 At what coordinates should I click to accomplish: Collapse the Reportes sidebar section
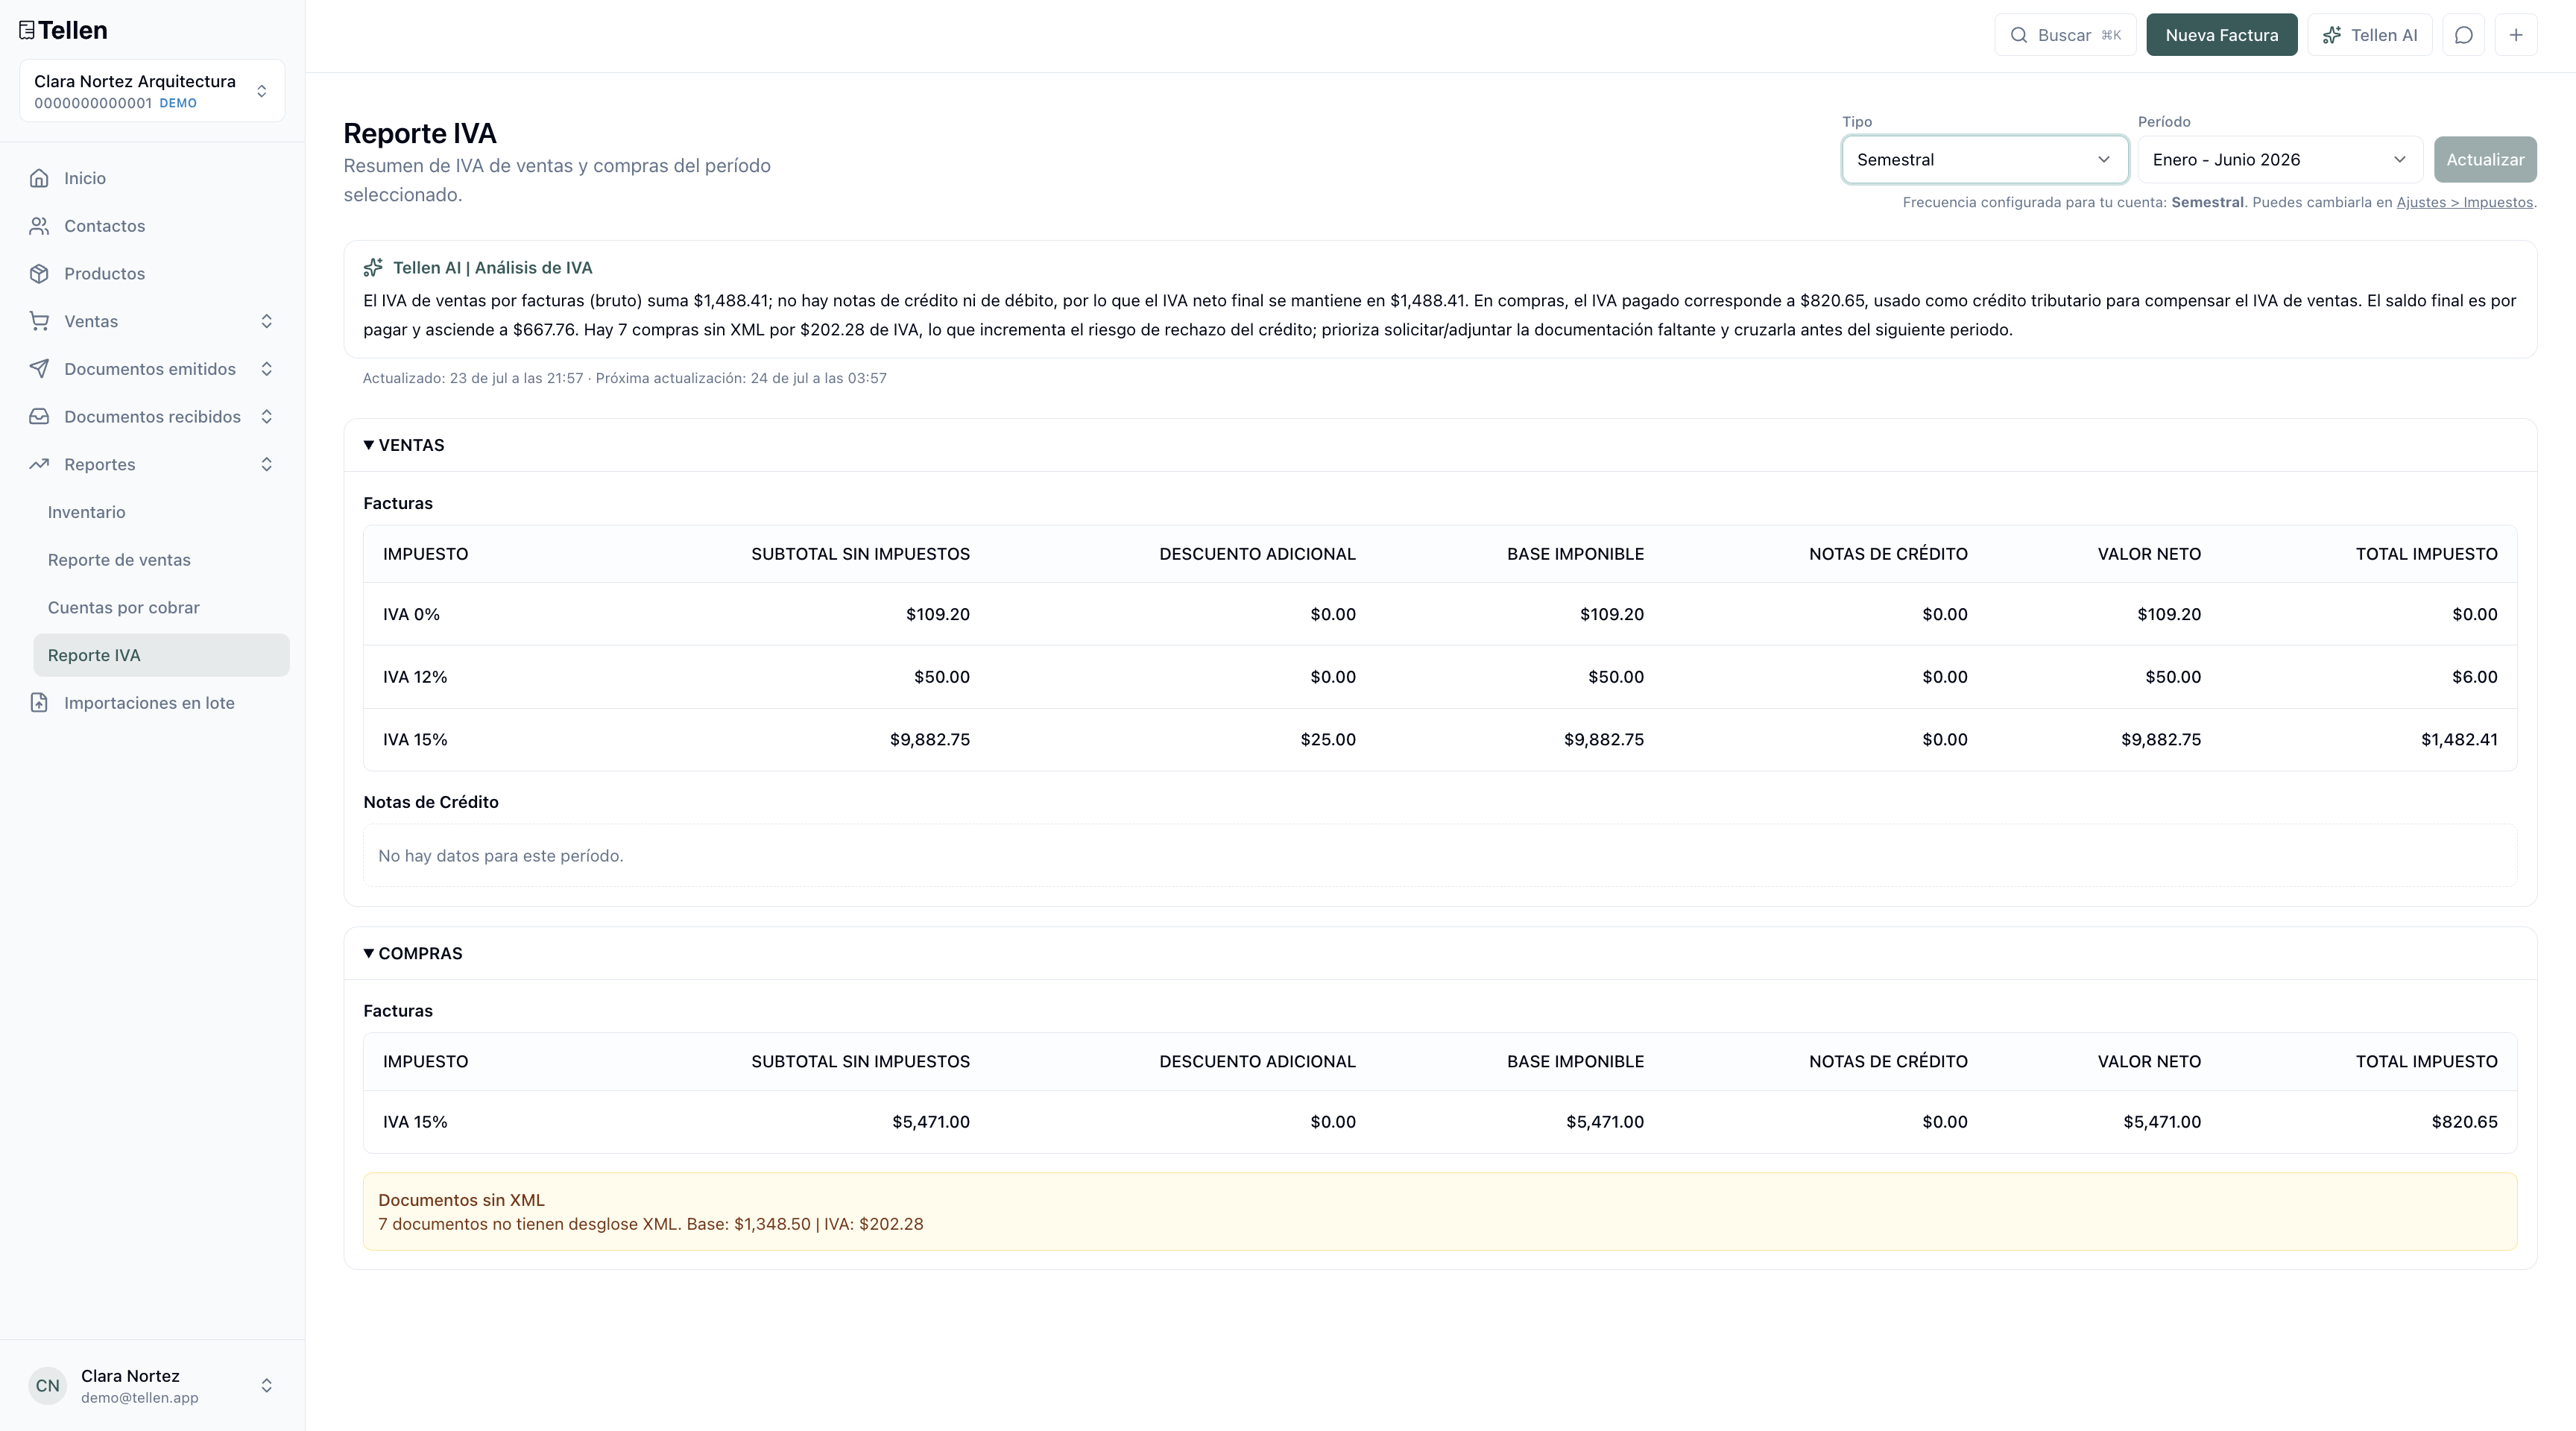pyautogui.click(x=266, y=464)
